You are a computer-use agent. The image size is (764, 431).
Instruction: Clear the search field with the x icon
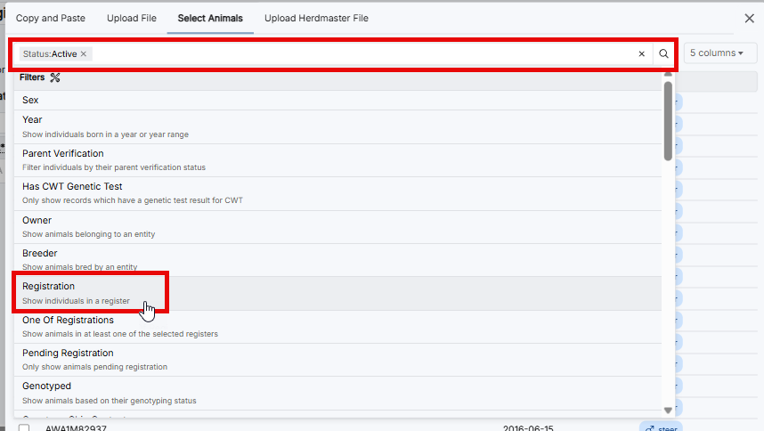tap(641, 53)
